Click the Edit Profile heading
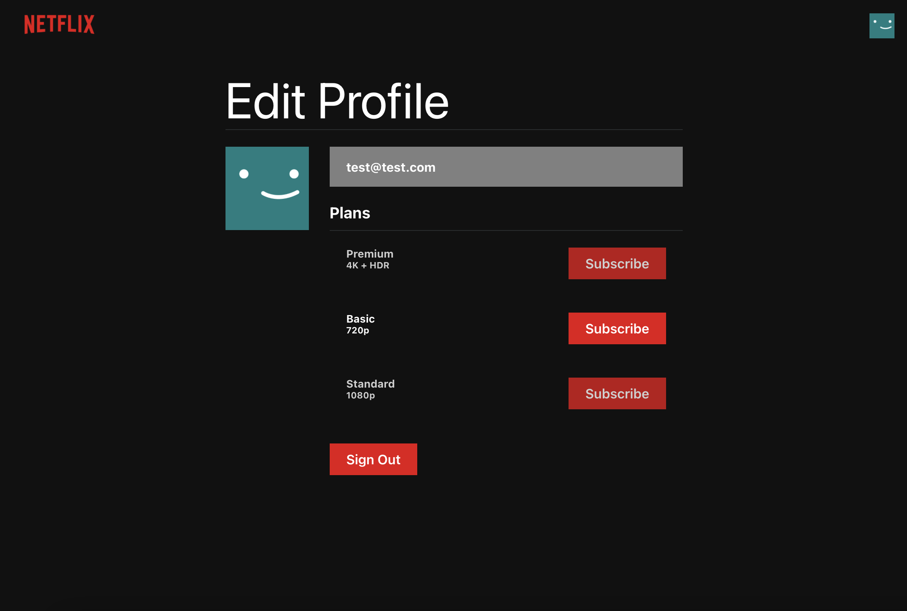 [x=337, y=100]
